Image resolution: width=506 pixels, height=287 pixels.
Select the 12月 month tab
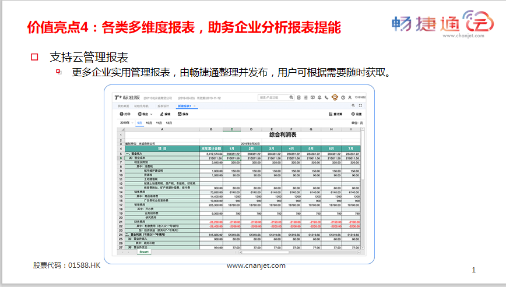[169, 123]
